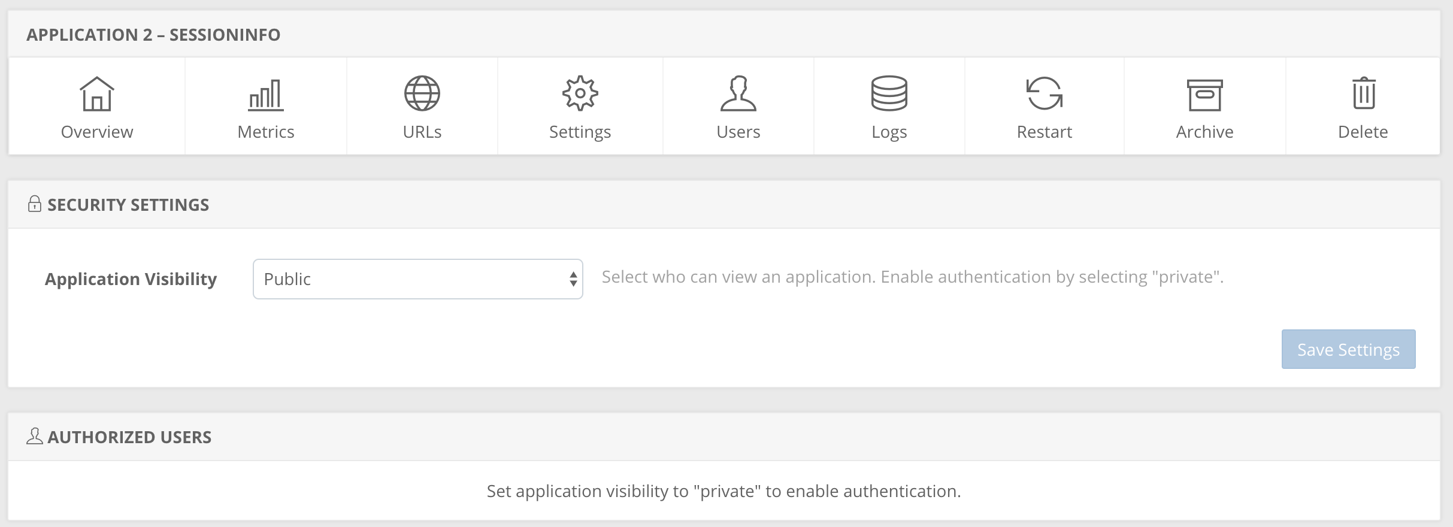This screenshot has width=1453, height=527.
Task: Click the Restart circular arrows icon
Action: [1045, 93]
